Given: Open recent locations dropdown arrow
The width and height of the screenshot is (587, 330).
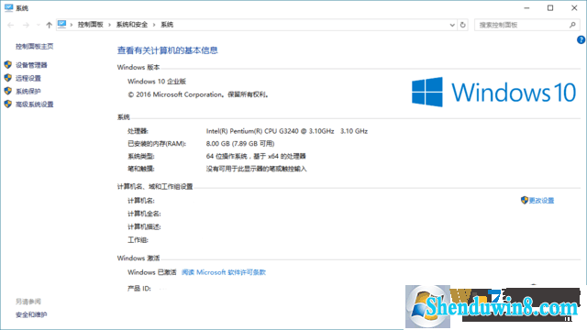Looking at the screenshot, I should (38, 25).
